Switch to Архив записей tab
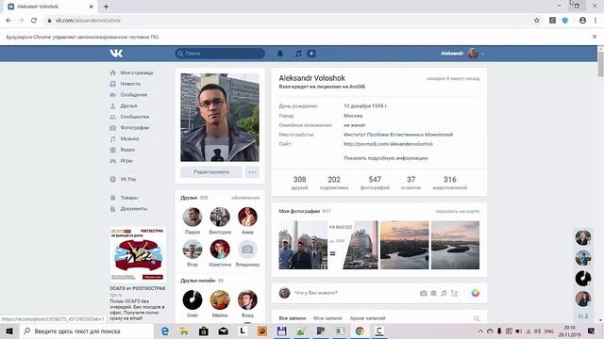Screen dimensions: 604x339 (367, 318)
